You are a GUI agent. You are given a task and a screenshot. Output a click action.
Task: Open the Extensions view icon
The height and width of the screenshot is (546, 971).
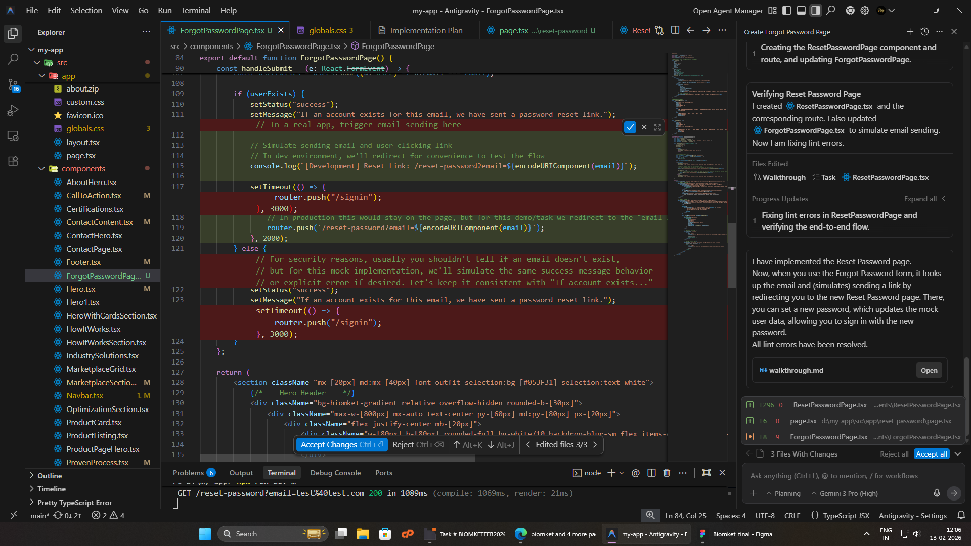click(13, 161)
